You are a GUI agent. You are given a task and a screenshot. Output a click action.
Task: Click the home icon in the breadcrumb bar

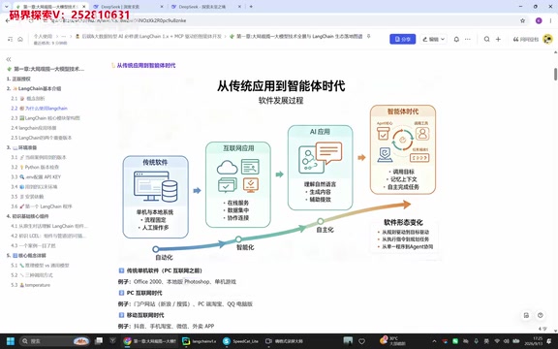coord(20,39)
